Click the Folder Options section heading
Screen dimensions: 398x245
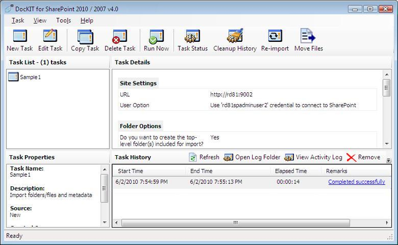coord(141,126)
